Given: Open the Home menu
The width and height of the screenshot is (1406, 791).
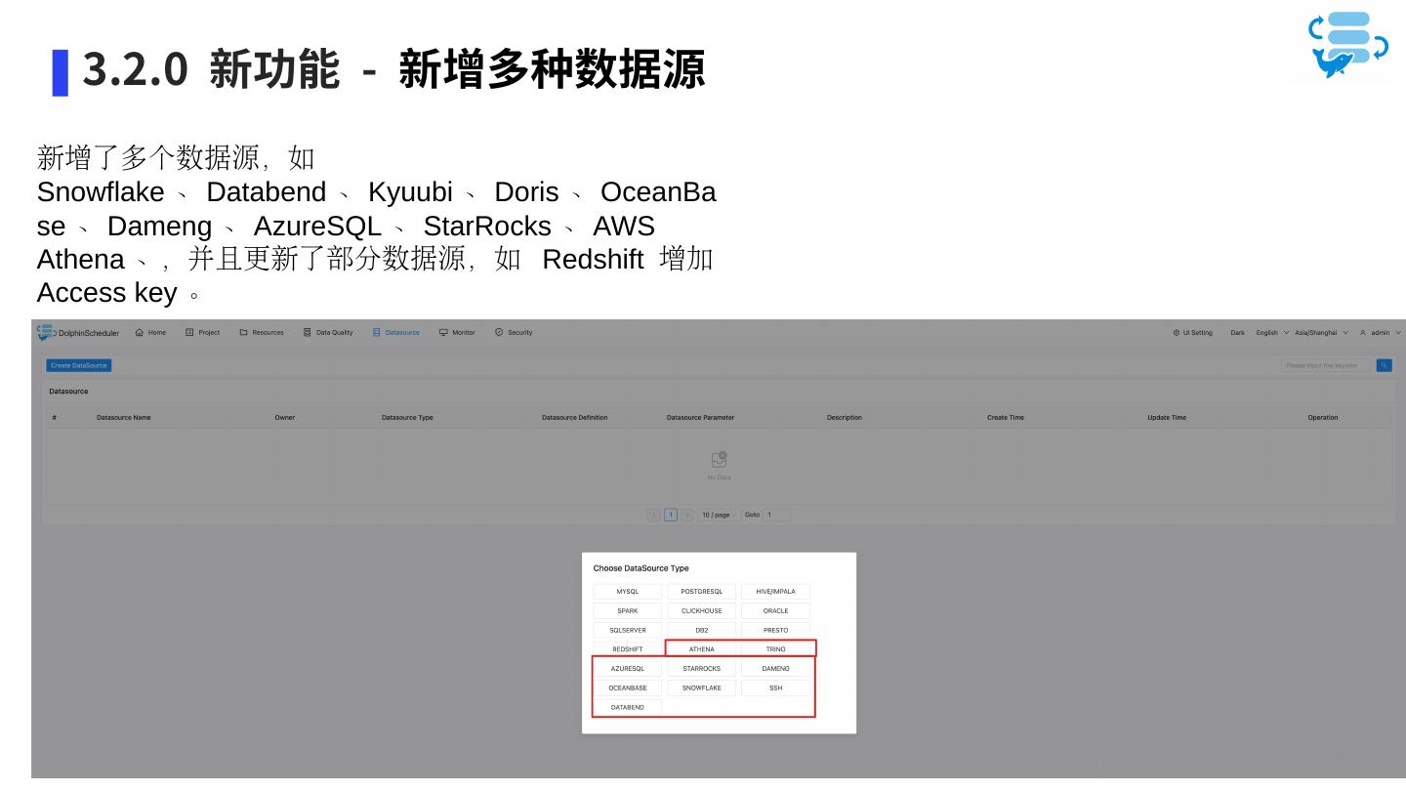Looking at the screenshot, I should point(150,333).
